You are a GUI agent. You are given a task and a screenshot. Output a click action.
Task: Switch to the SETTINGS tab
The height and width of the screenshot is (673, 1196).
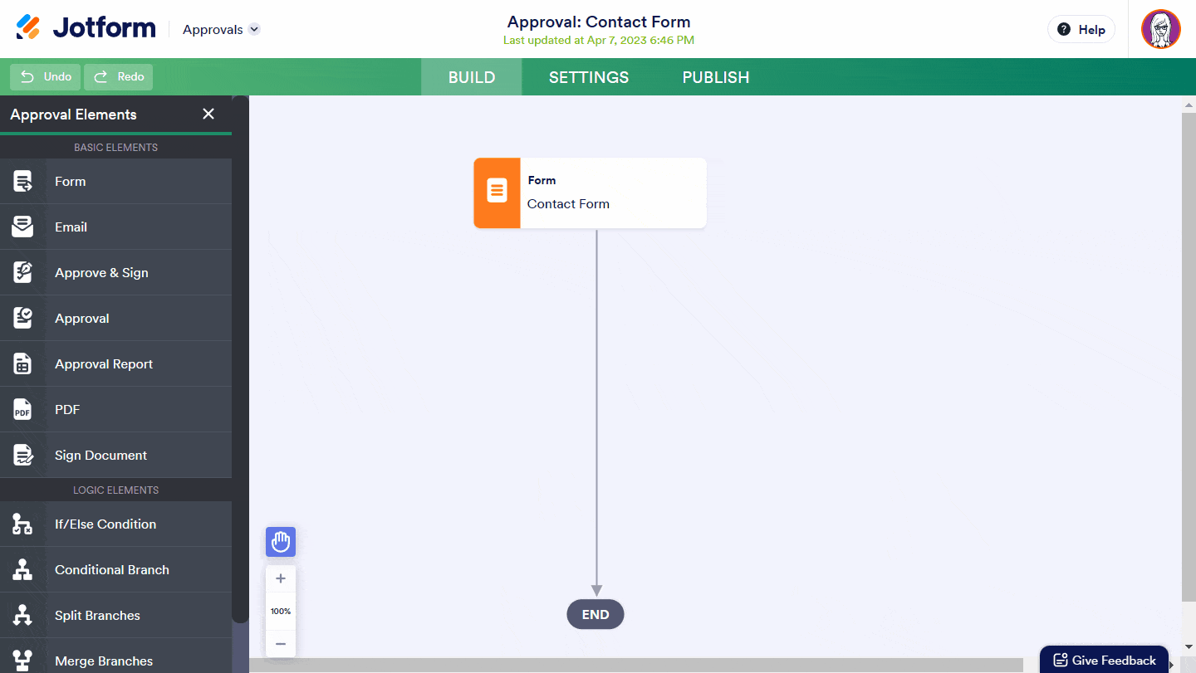tap(589, 77)
